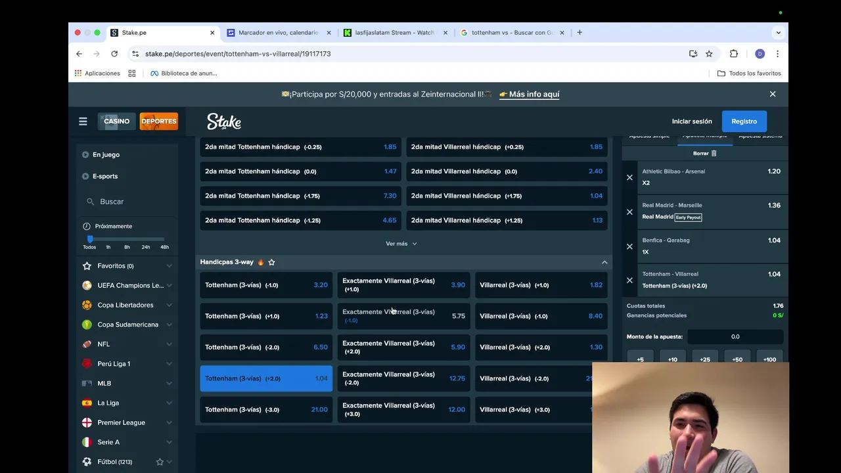Click the Registro button
The height and width of the screenshot is (473, 841).
[x=744, y=122]
